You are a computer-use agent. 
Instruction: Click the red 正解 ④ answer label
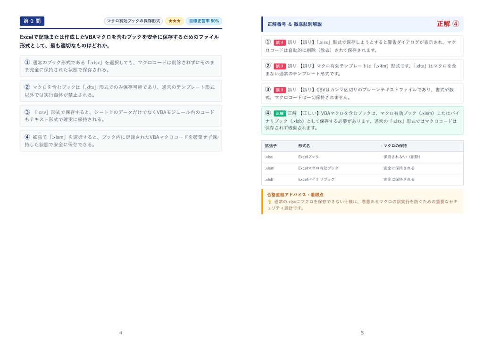point(448,24)
